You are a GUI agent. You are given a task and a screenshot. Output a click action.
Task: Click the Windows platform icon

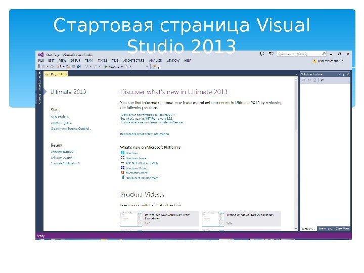click(x=122, y=153)
